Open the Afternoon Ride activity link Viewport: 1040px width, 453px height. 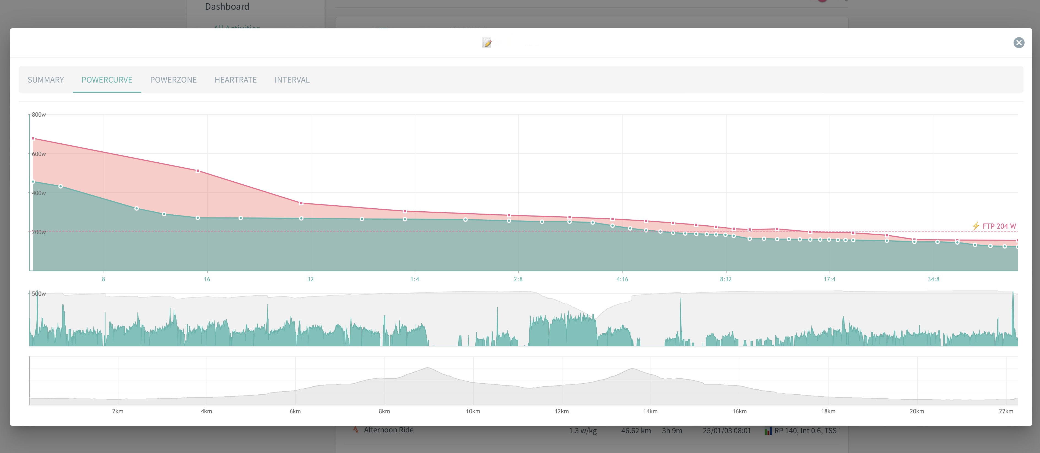(x=388, y=430)
